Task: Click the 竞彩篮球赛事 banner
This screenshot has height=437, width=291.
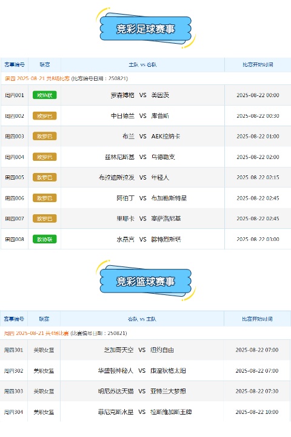Action: pos(145,281)
